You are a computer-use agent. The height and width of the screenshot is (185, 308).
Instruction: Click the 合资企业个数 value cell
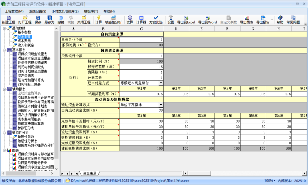tap(141, 40)
